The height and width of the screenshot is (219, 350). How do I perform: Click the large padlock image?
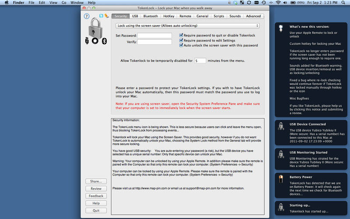(x=95, y=28)
